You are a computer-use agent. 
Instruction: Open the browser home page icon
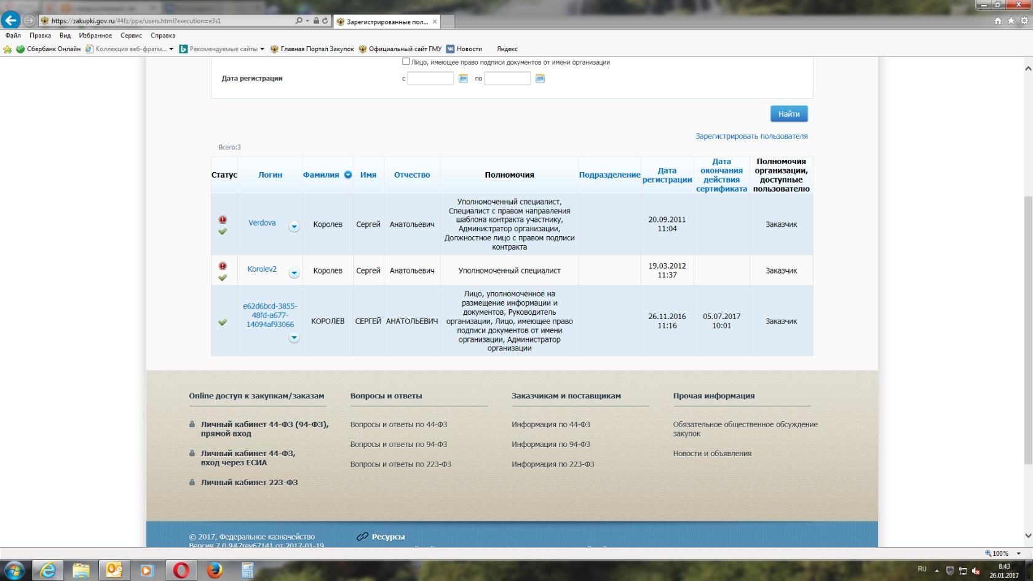[x=997, y=20]
